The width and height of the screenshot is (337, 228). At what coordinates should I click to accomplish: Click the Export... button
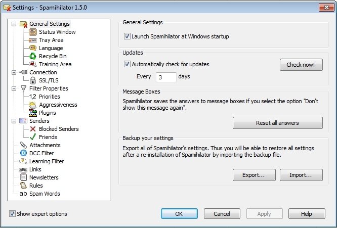(x=254, y=175)
